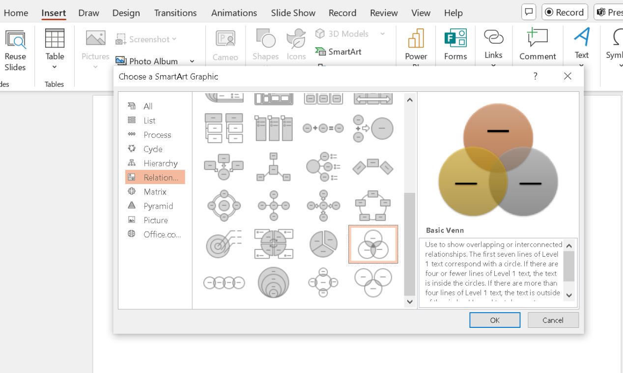Select the Basic Venn layout thumbnail
623x373 pixels.
373,244
